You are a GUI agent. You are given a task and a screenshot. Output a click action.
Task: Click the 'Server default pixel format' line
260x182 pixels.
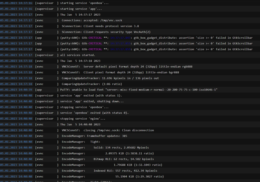[x=130, y=67]
